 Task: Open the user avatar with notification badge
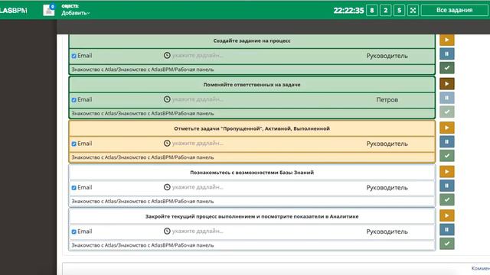click(49, 10)
